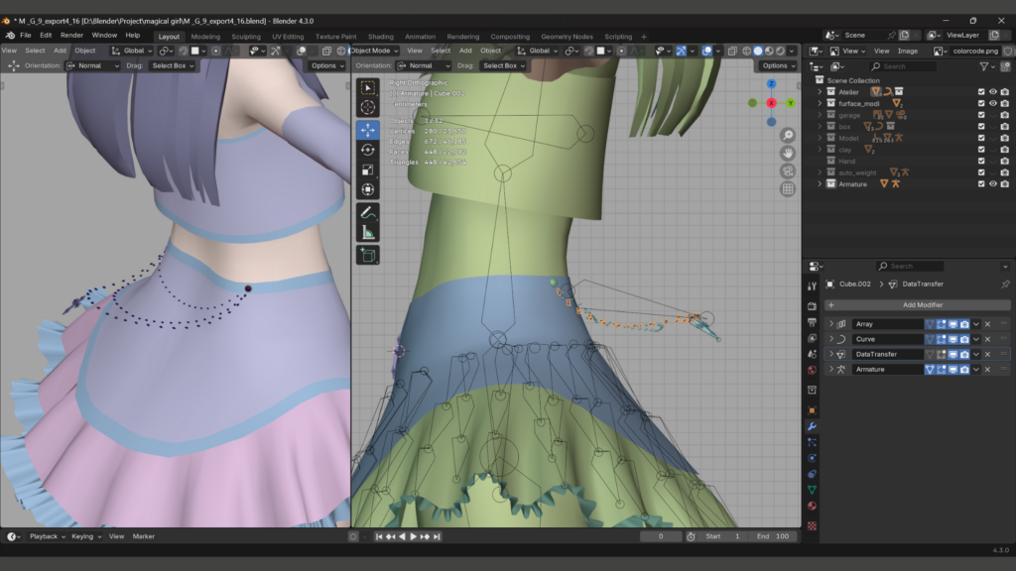Screen dimensions: 1016x571
Task: Remove the Curve modifier with its X button
Action: (987, 339)
